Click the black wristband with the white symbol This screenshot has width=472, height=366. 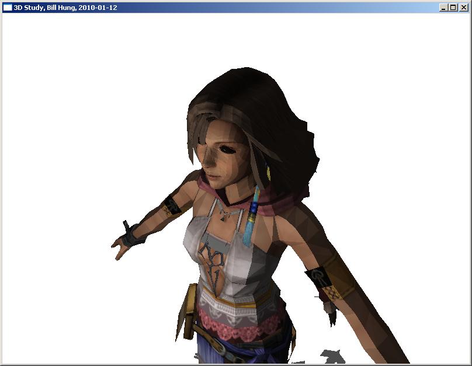[x=318, y=276]
